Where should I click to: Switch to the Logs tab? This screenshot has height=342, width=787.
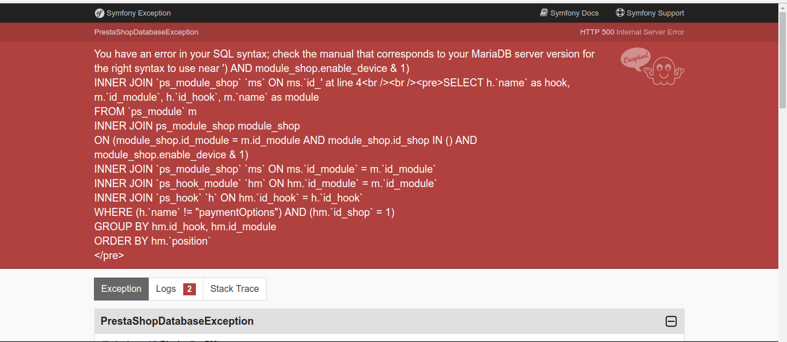coord(166,289)
